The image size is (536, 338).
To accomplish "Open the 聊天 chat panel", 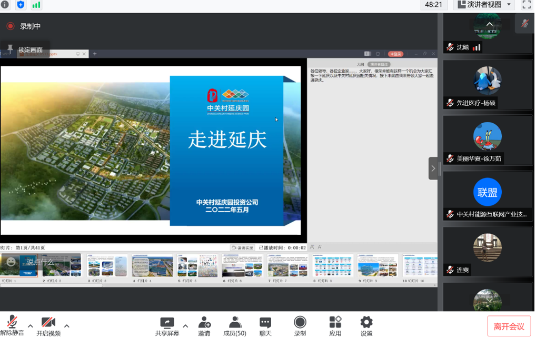I will click(265, 326).
